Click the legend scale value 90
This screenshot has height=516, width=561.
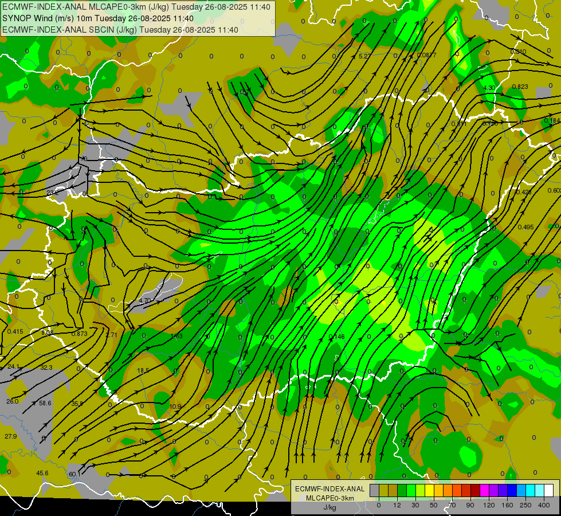click(470, 505)
